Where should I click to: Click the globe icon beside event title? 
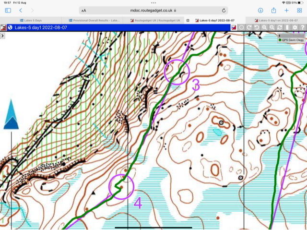[10, 28]
